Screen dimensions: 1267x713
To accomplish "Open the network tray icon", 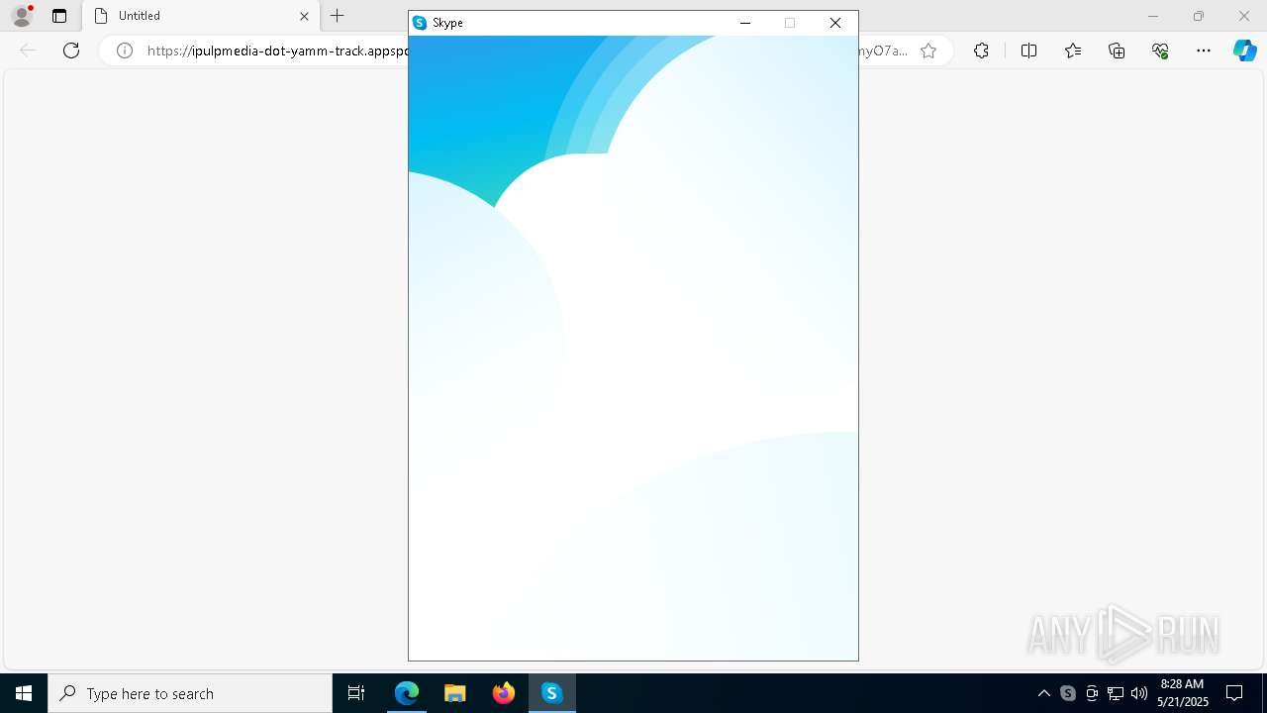I will point(1116,693).
